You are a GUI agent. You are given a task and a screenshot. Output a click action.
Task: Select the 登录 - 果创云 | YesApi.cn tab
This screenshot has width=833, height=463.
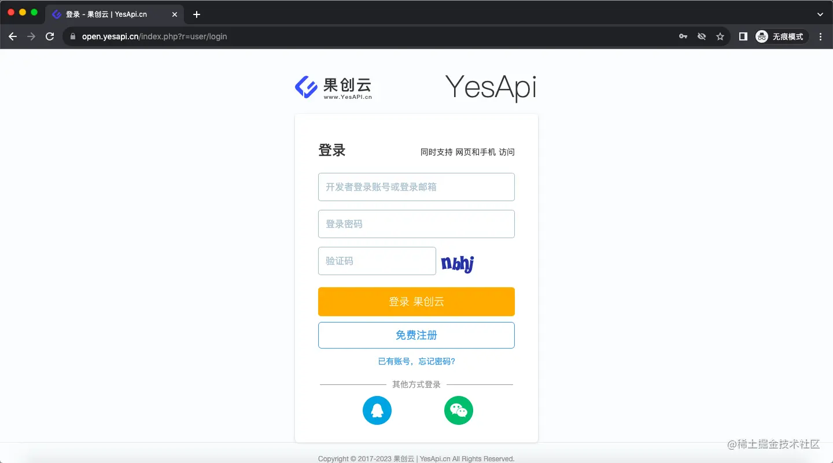[115, 14]
